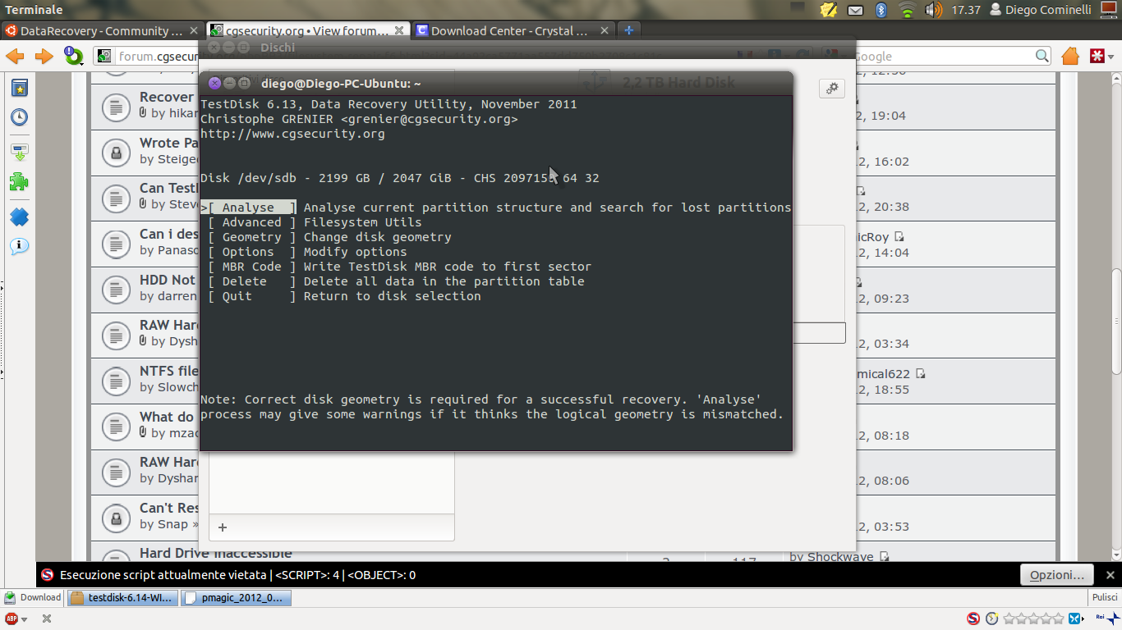Select the Advanced menu entry in TestDisk
Viewport: 1122px width, 630px height.
tap(251, 222)
